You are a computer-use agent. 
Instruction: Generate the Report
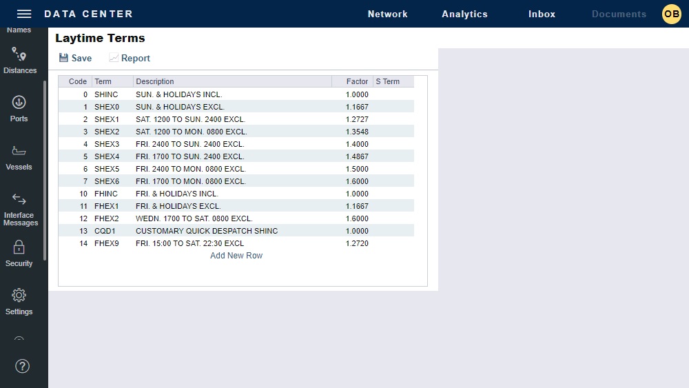tap(129, 59)
